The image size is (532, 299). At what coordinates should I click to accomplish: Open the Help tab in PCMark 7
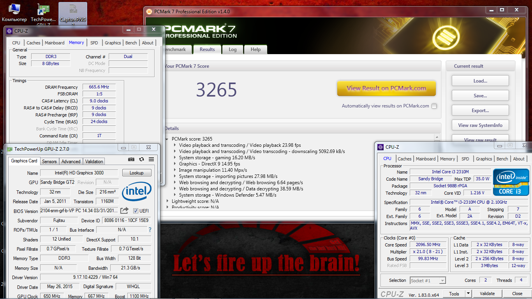[x=256, y=49]
